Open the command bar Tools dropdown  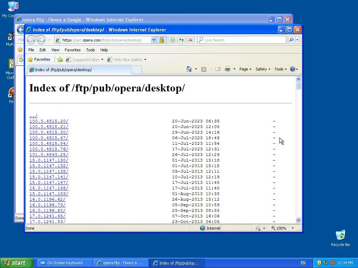click(x=280, y=69)
